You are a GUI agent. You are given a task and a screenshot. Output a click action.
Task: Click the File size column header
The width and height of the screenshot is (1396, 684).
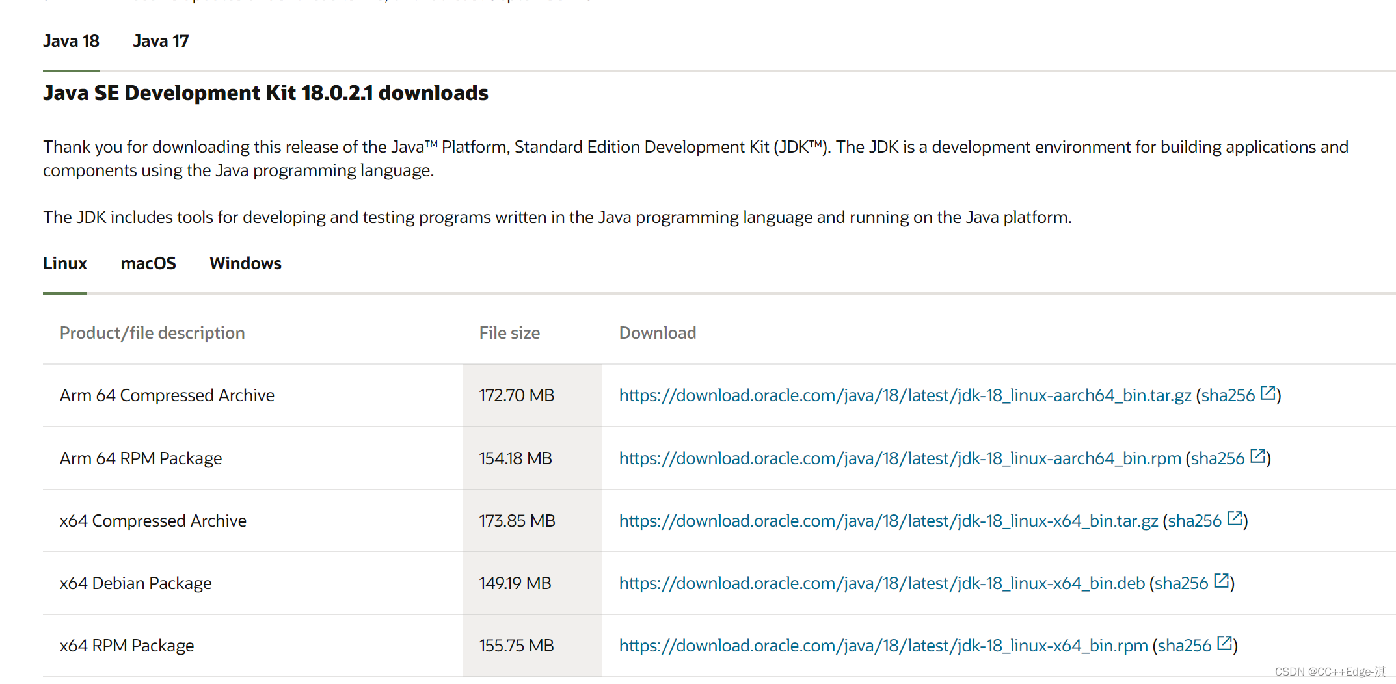tap(509, 333)
